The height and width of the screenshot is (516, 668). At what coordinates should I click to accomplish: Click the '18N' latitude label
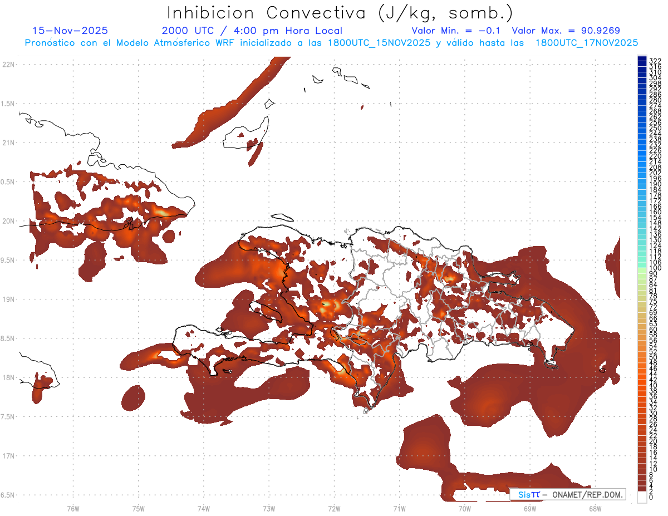point(8,377)
